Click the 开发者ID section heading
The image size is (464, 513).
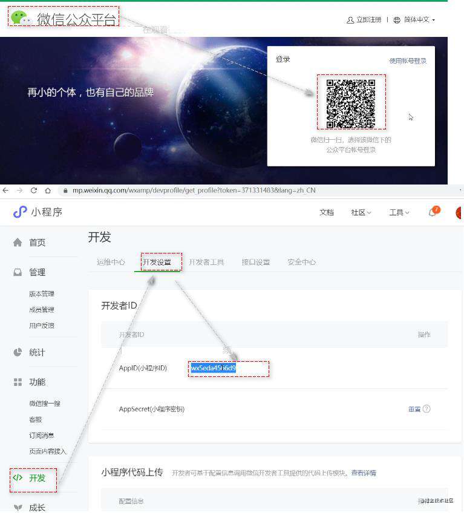(119, 306)
